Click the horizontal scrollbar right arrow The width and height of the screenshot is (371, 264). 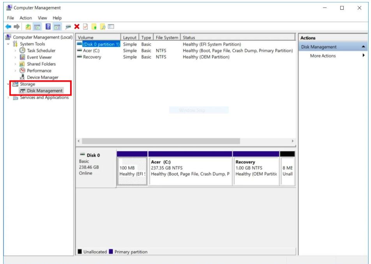(292, 141)
